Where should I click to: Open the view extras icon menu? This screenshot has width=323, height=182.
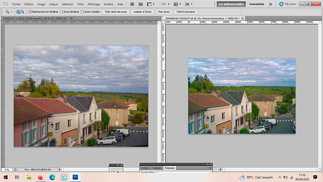149,4
